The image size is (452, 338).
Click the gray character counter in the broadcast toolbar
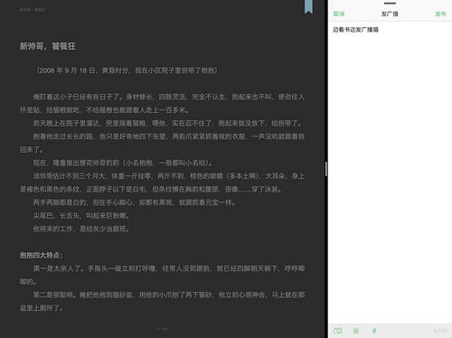pos(440,331)
